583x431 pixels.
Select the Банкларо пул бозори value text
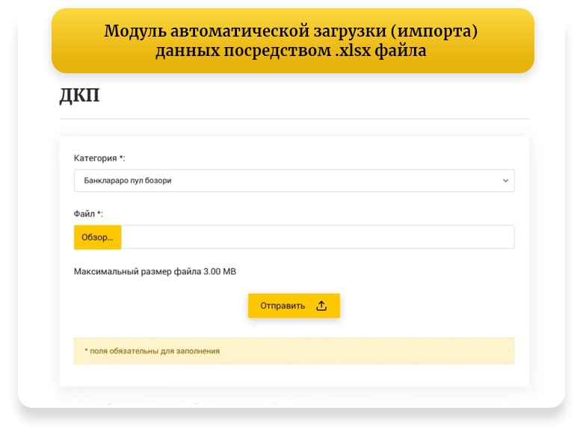128,181
